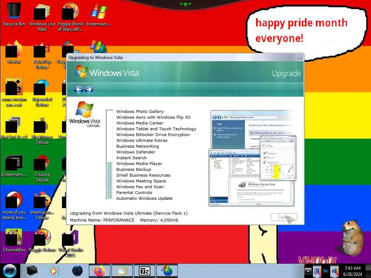The height and width of the screenshot is (278, 371).
Task: Close the Upgrading to Windows Vista dialog
Action: coord(300,58)
